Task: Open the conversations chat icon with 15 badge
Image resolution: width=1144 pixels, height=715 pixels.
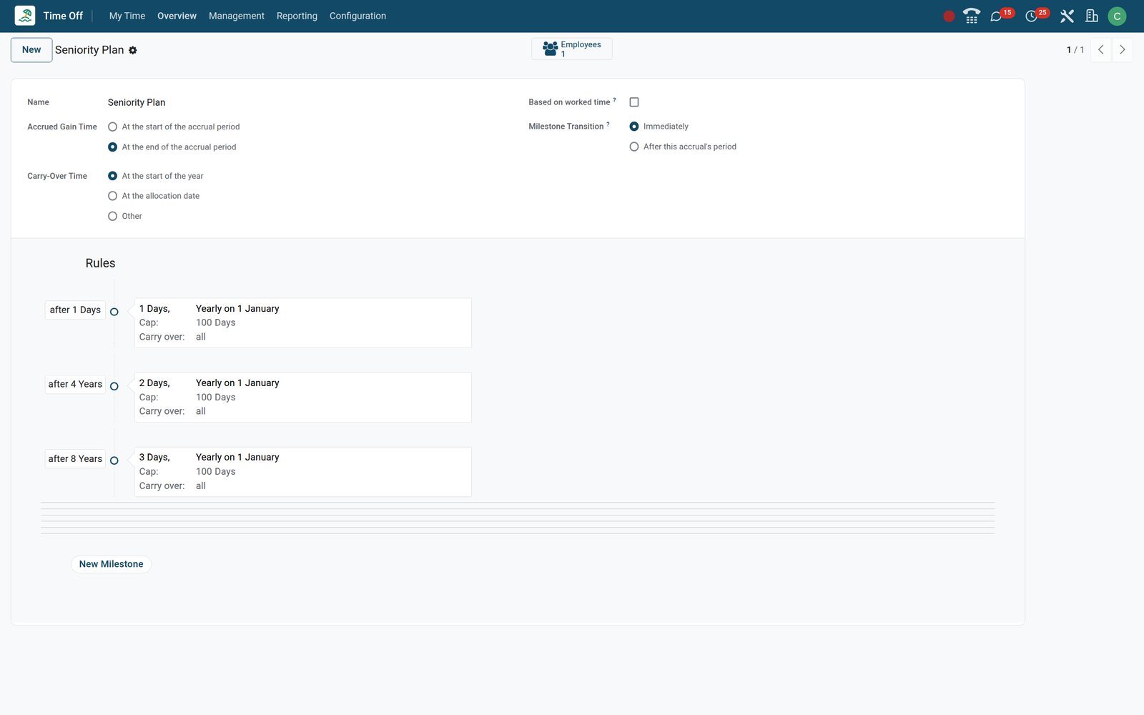Action: click(996, 16)
